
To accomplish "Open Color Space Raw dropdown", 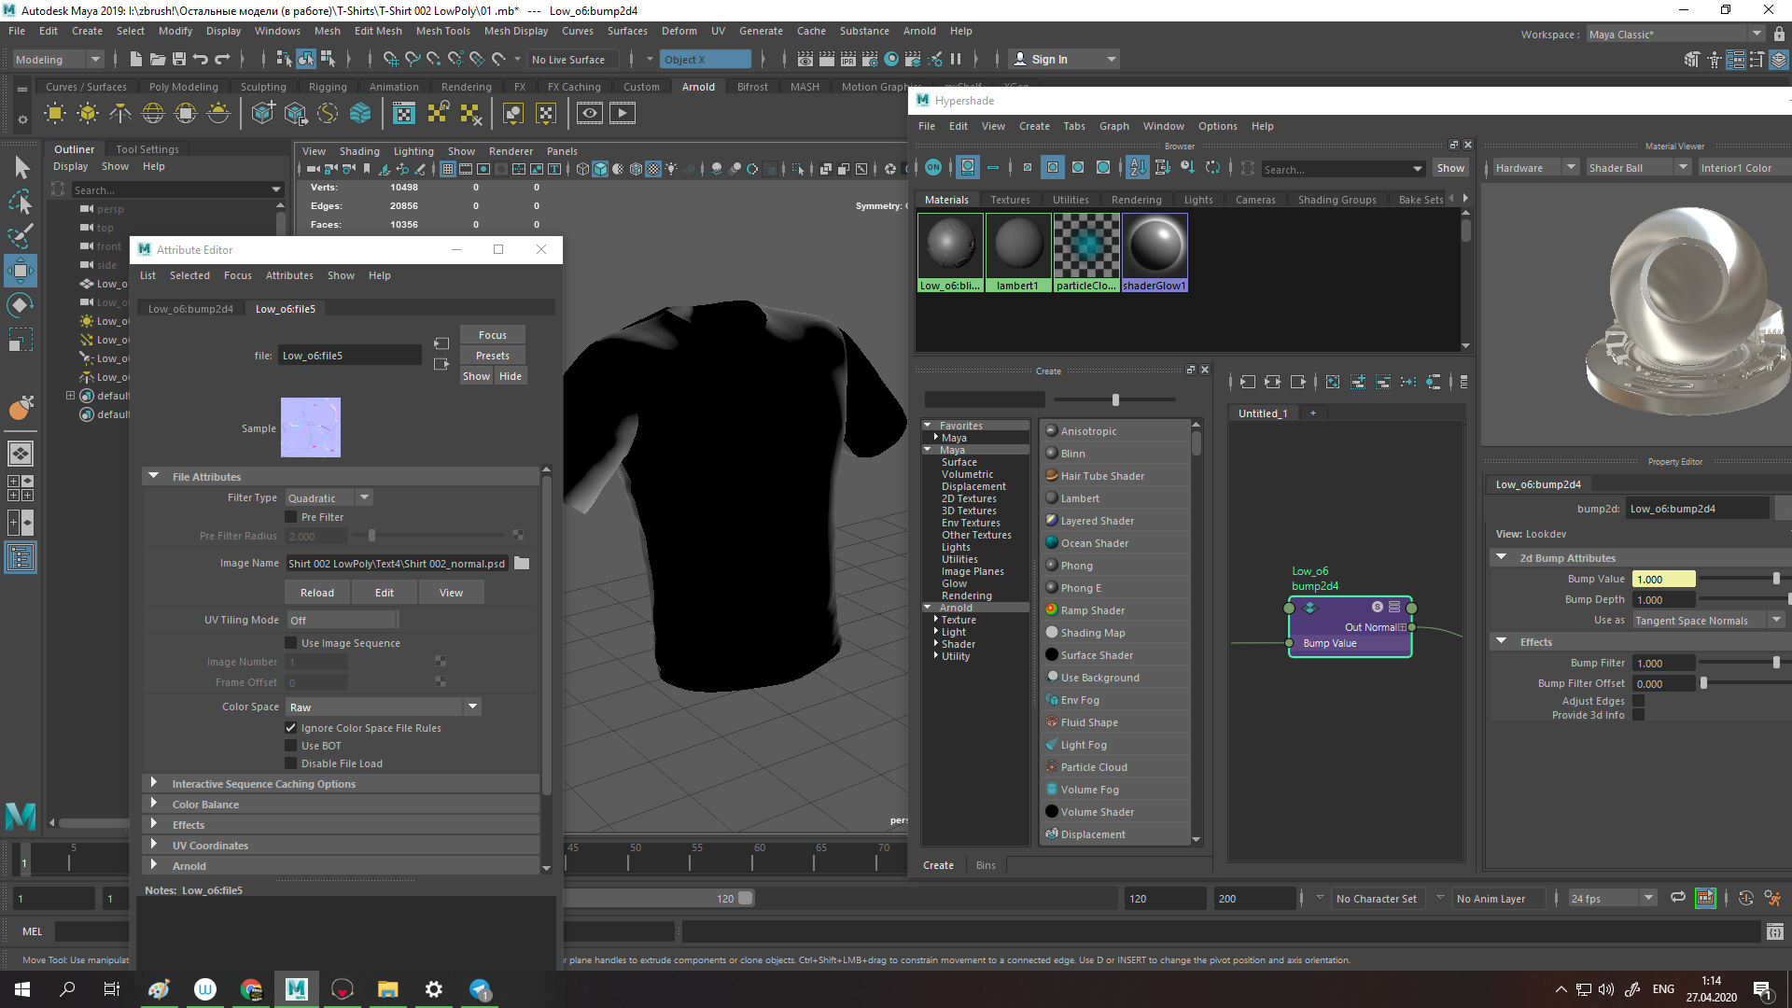I will pos(383,707).
